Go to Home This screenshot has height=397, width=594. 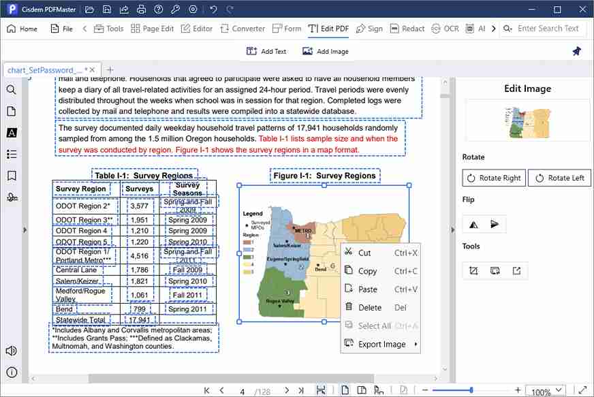22,29
